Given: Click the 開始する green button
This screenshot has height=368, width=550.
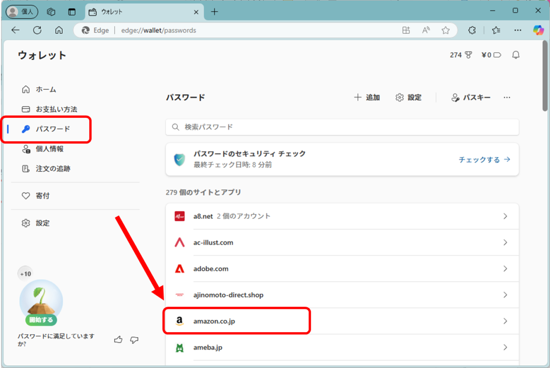Looking at the screenshot, I should 41,319.
